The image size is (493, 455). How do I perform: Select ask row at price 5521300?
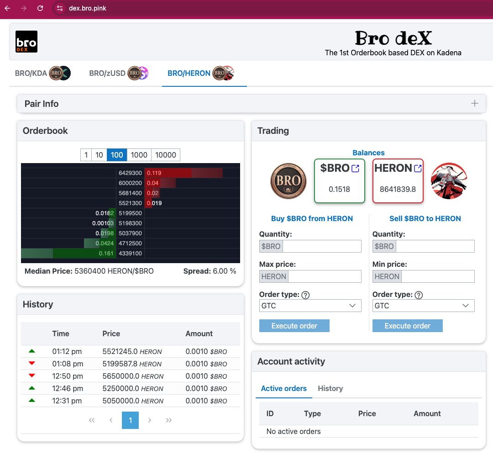131,203
